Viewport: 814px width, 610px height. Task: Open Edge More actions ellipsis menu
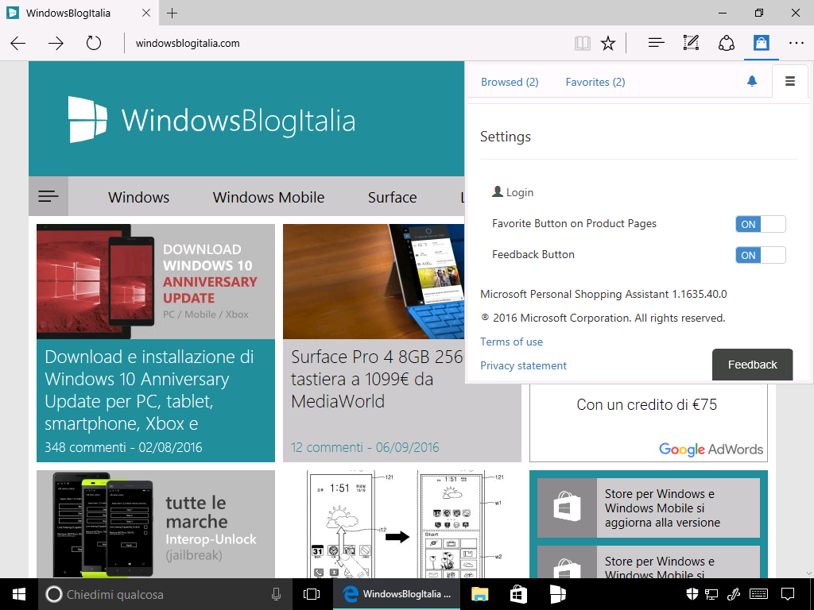[796, 43]
